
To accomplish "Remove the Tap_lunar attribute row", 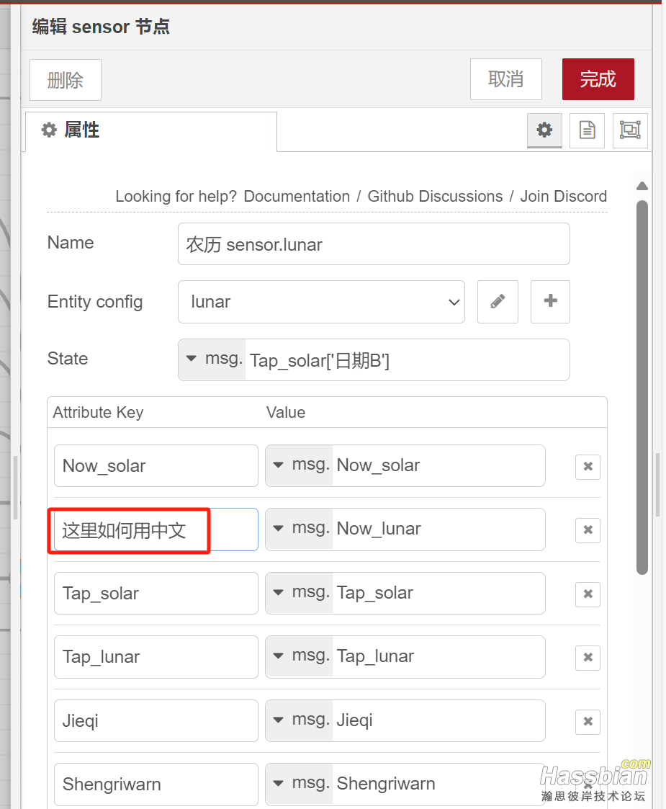I will point(588,657).
